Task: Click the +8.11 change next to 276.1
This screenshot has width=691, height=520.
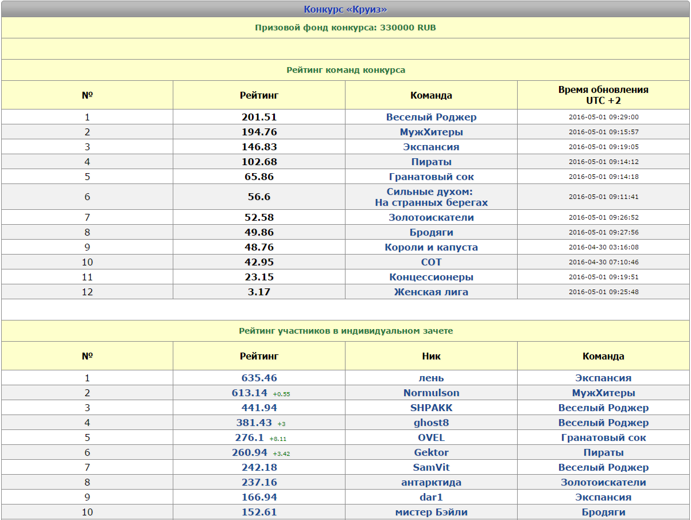Action: point(278,439)
